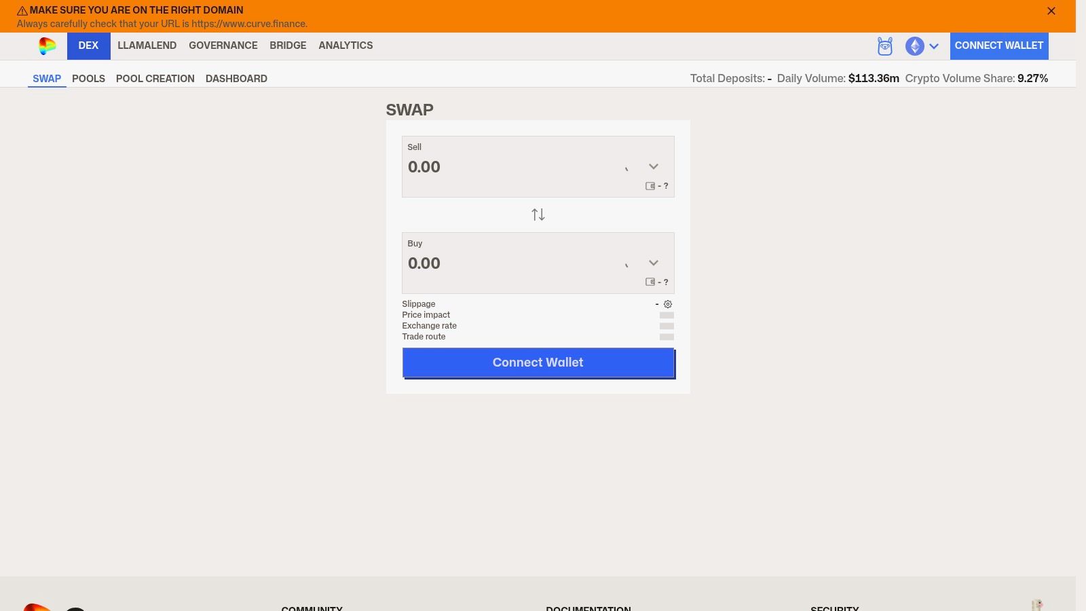Image resolution: width=1086 pixels, height=611 pixels.
Task: Click the Crypto Volume Share 9.27% value
Action: point(1032,79)
